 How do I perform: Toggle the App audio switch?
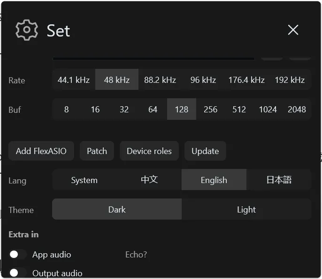click(18, 254)
